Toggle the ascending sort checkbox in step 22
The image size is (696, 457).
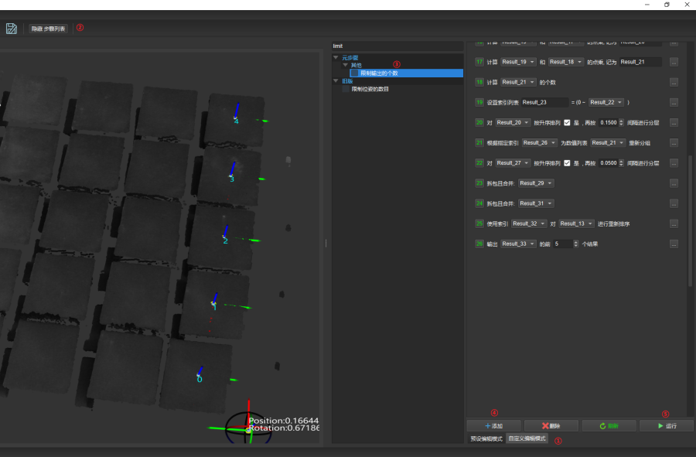pos(568,163)
